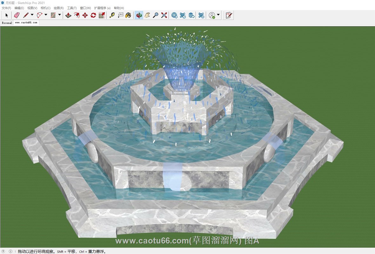Viewport: 375px width, 254px height.
Task: Choose the Move tool with red arrows
Action: click(x=85, y=15)
